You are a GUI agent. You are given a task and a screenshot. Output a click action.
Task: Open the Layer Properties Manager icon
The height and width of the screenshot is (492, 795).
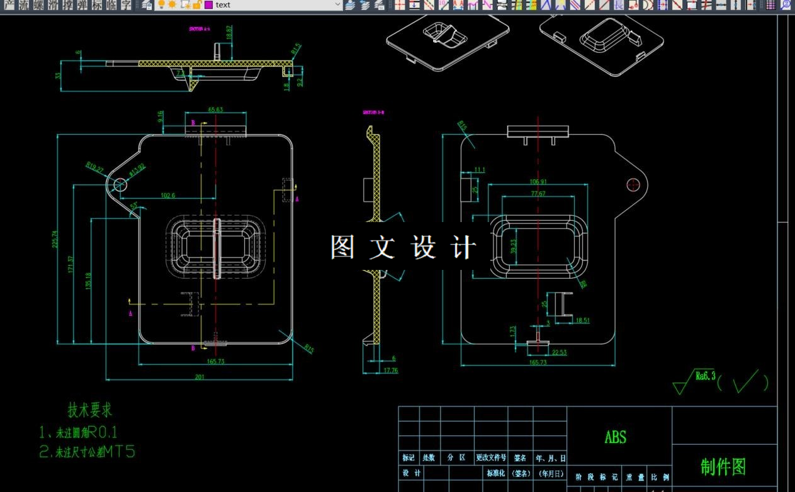click(x=146, y=5)
